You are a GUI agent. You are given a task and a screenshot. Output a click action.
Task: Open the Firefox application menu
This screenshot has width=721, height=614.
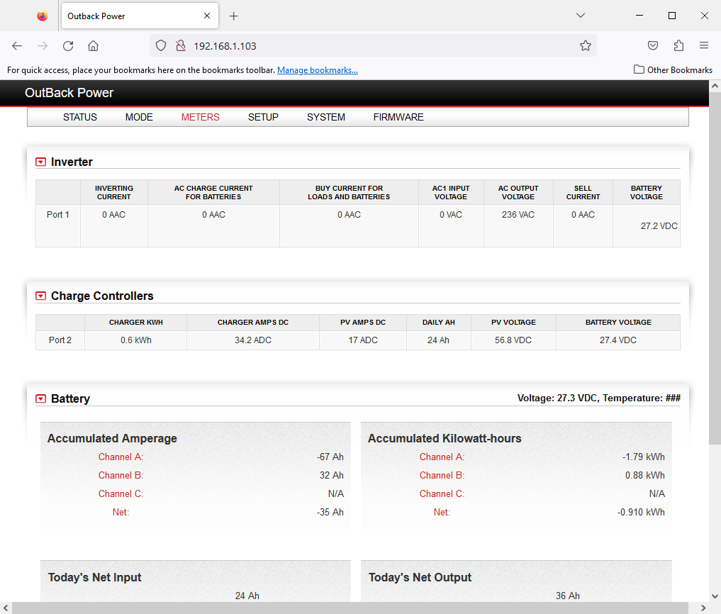tap(703, 46)
